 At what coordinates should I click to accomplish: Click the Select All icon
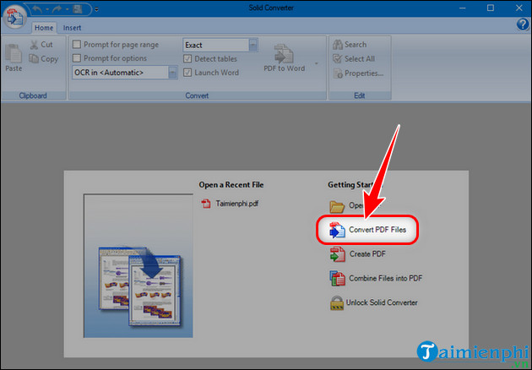tap(338, 59)
